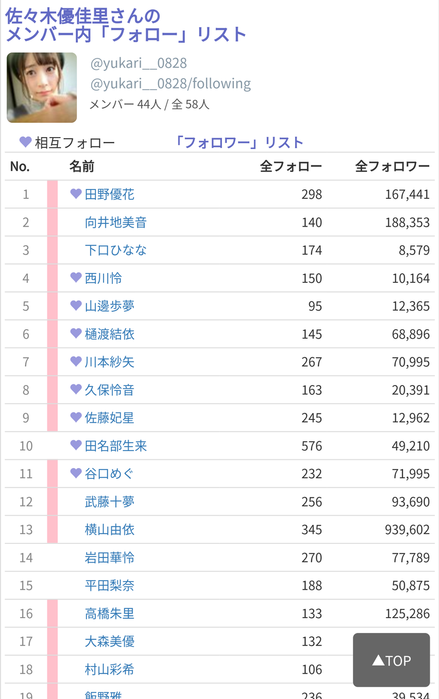Click the heart icon beside 西川怜
This screenshot has height=699, width=439.
[x=76, y=278]
